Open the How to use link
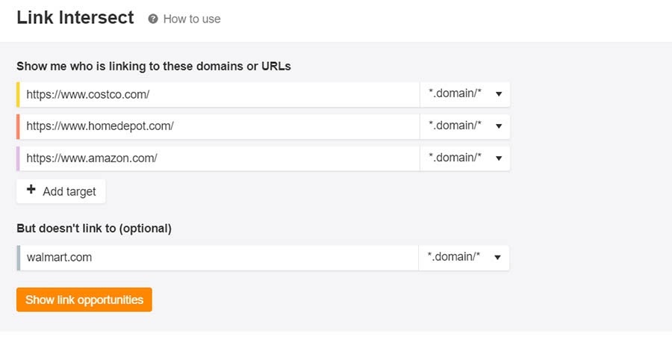672x340 pixels. coord(192,19)
